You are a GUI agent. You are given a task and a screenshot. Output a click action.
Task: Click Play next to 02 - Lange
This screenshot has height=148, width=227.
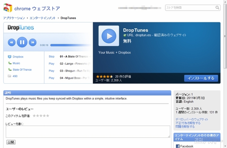click(x=51, y=64)
